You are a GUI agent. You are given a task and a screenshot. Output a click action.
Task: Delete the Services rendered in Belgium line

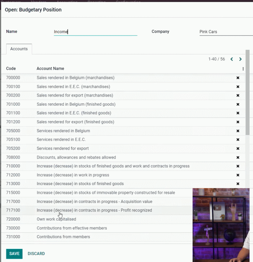[x=238, y=131]
